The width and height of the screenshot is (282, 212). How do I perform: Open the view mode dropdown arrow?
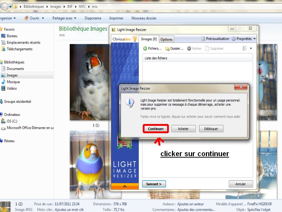[x=251, y=48]
